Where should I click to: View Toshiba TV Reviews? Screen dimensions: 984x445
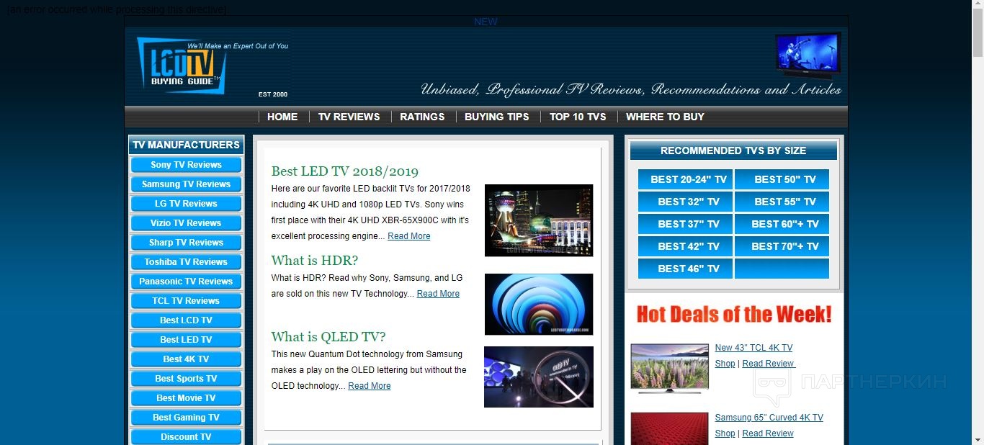point(186,262)
